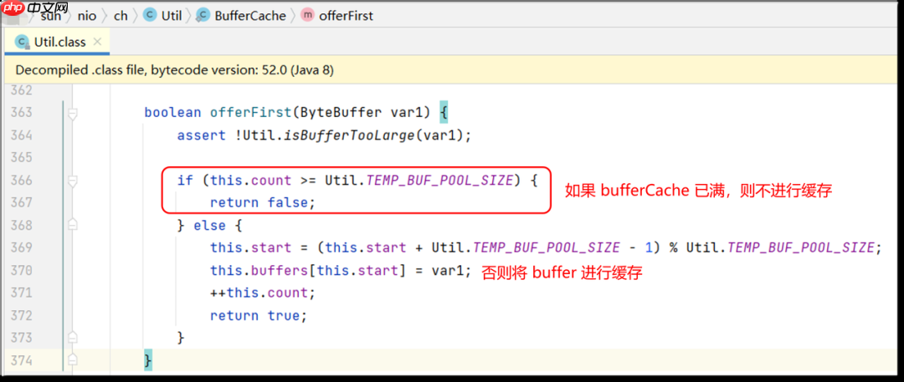Click 'return false;' statement

[263, 203]
